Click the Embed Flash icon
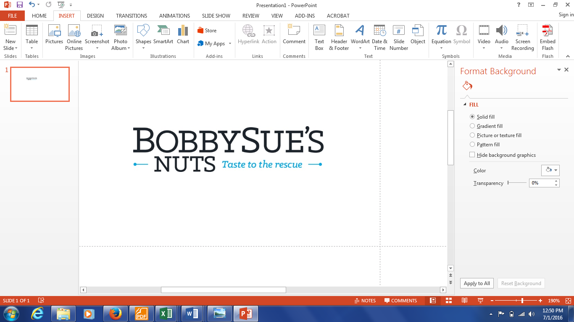 pos(548,37)
